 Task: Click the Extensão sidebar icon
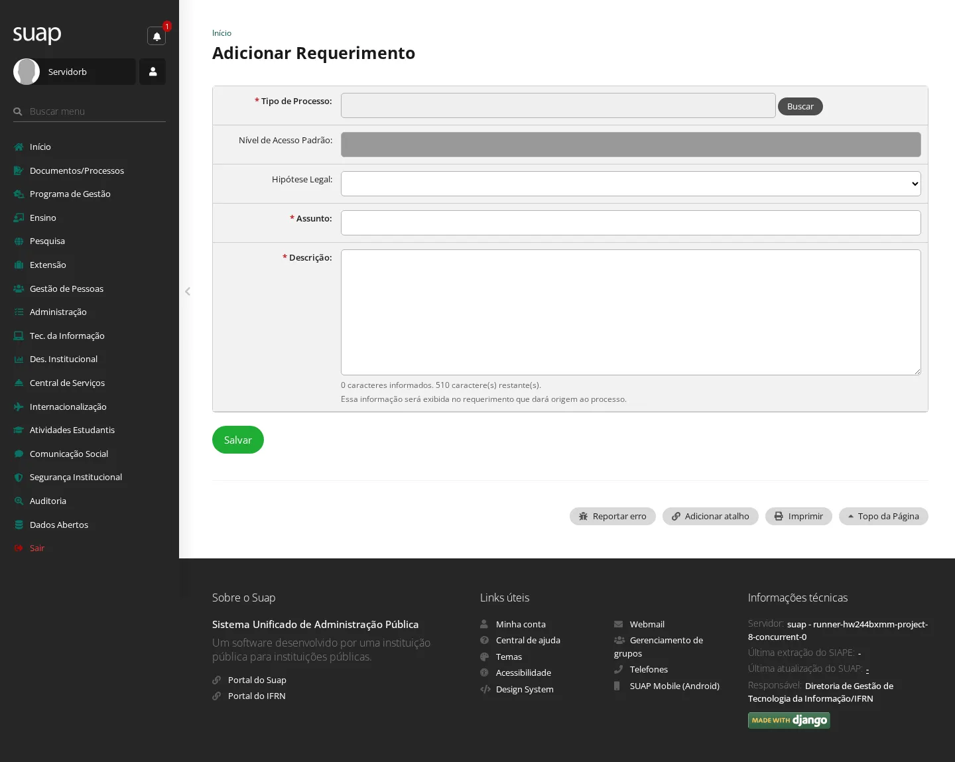(x=19, y=265)
